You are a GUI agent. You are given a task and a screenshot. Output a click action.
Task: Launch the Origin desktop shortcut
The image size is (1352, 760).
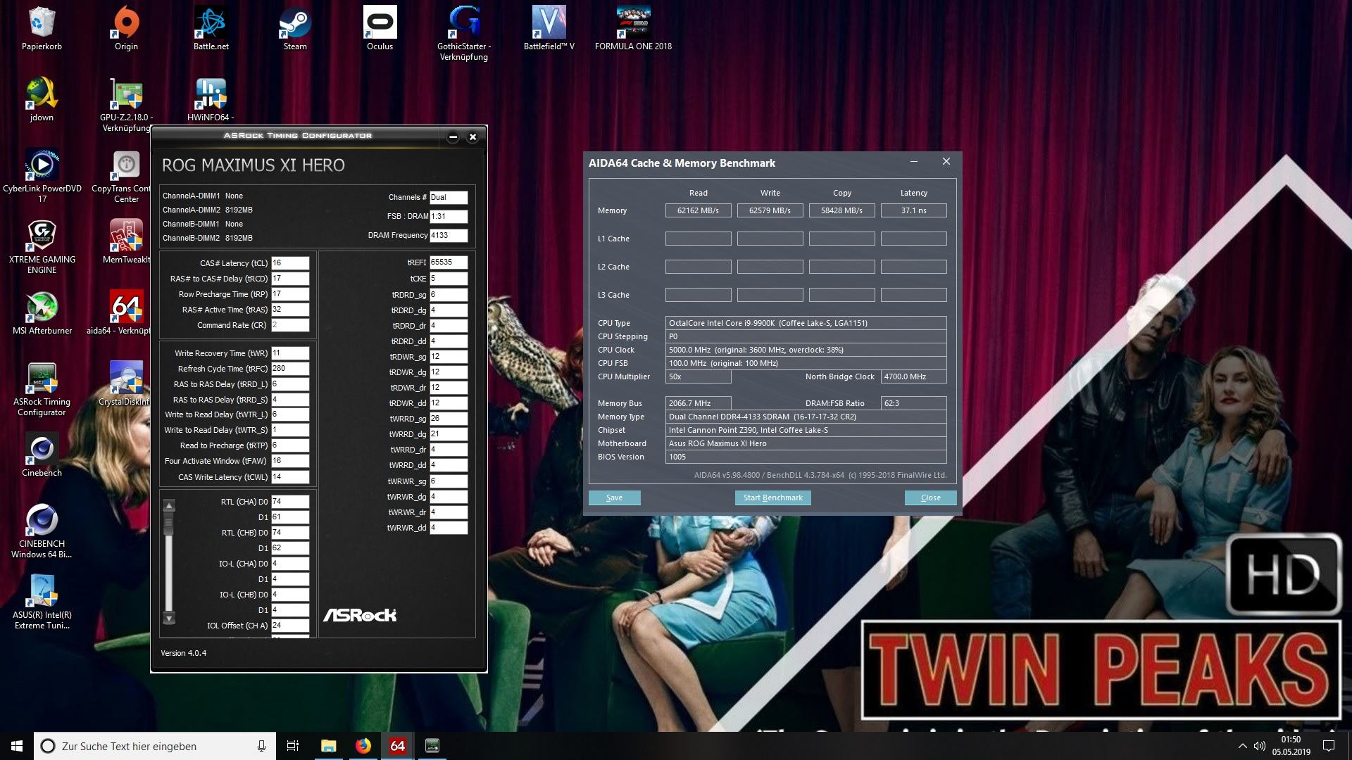point(126,30)
